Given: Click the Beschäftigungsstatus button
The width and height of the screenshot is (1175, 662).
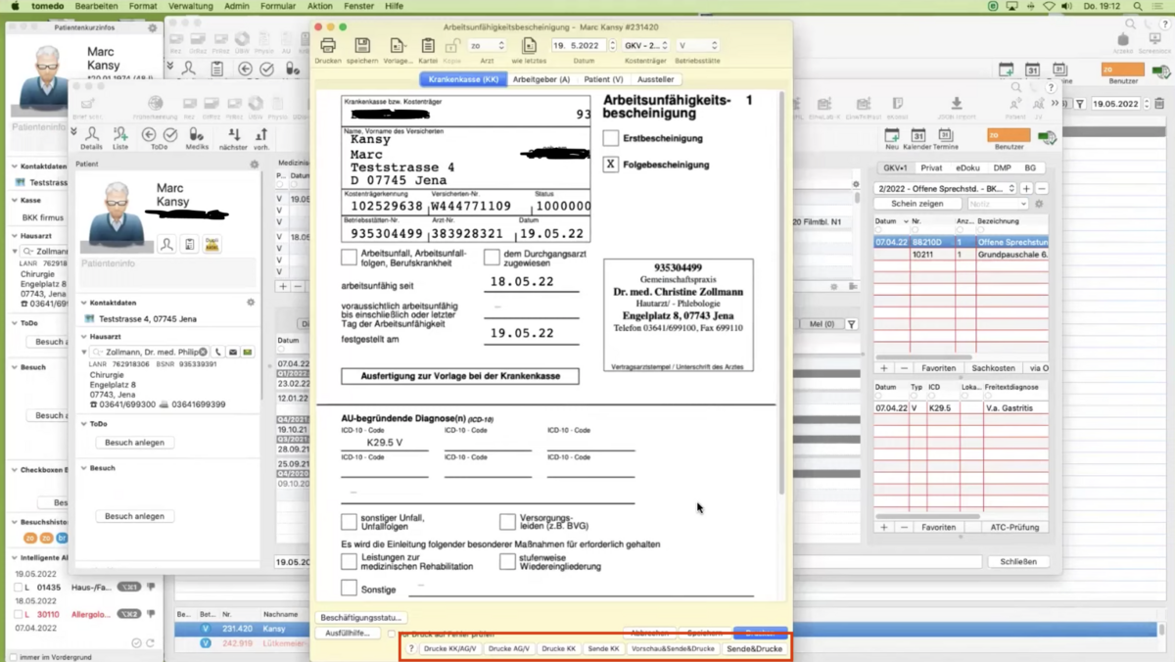Looking at the screenshot, I should click(x=361, y=617).
